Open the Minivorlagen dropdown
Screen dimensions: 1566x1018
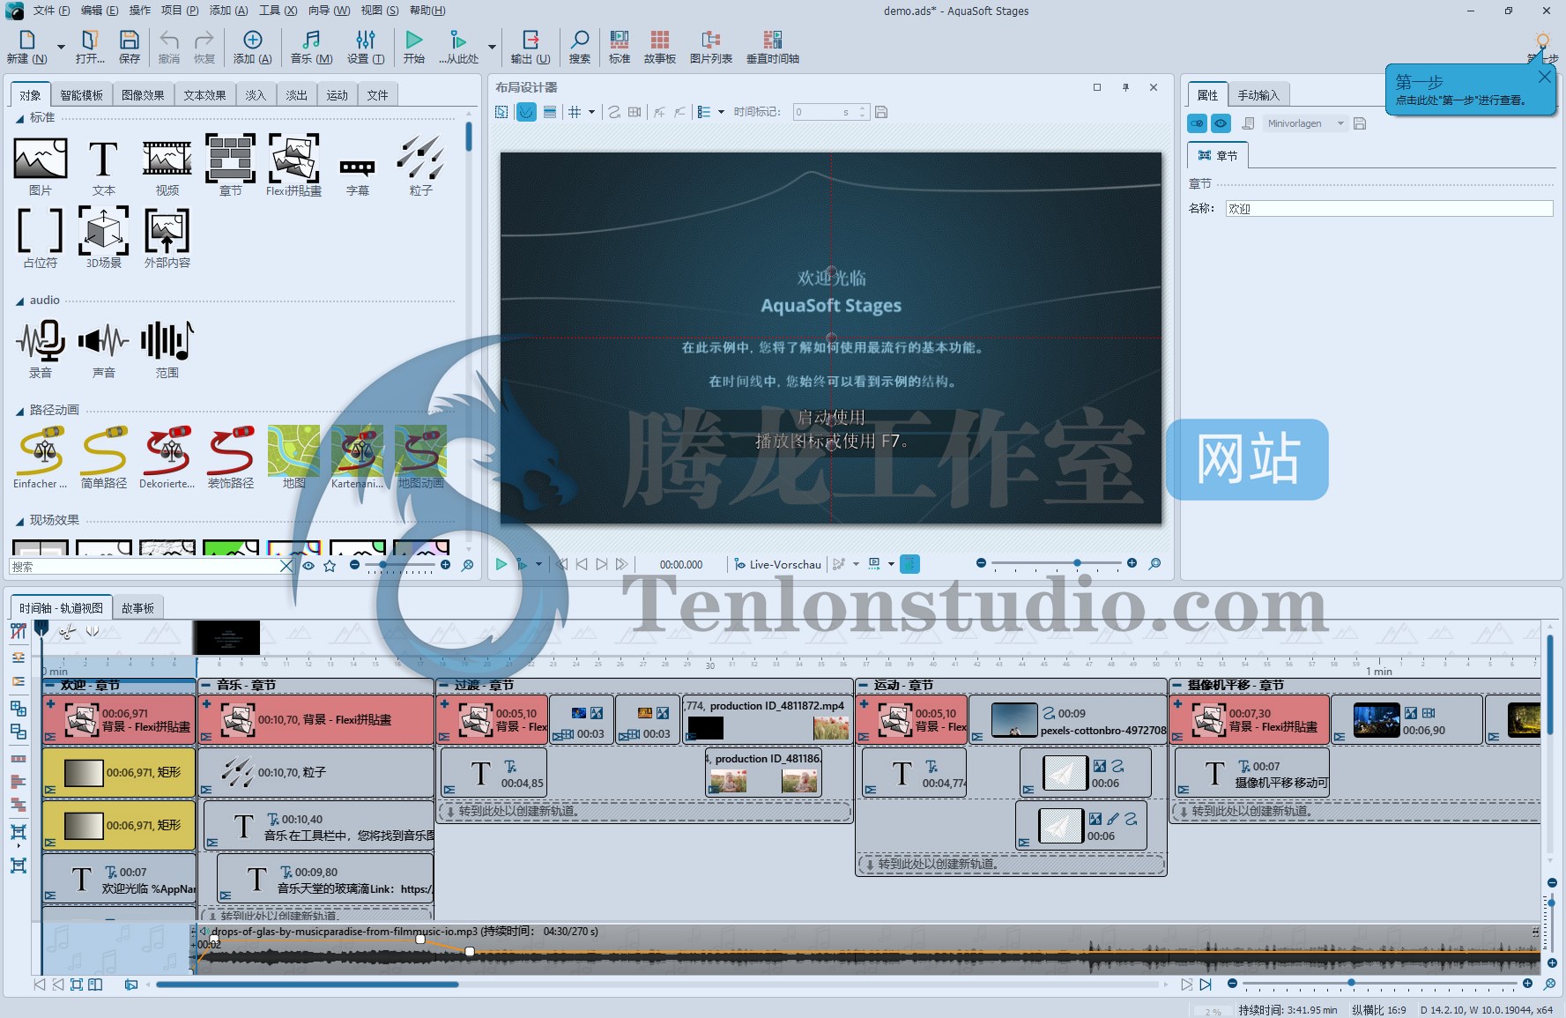pos(1304,123)
